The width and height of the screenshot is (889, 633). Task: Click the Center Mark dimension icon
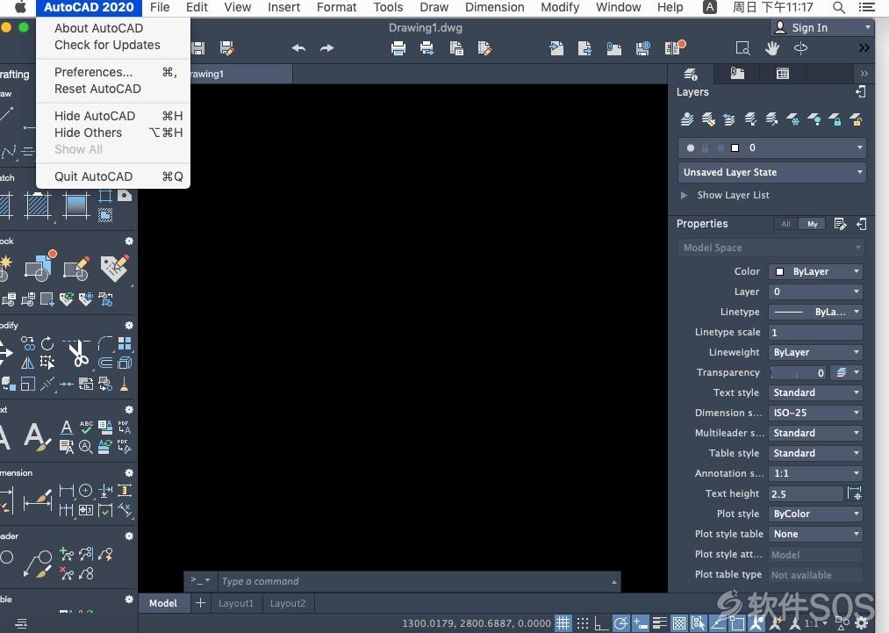point(86,491)
